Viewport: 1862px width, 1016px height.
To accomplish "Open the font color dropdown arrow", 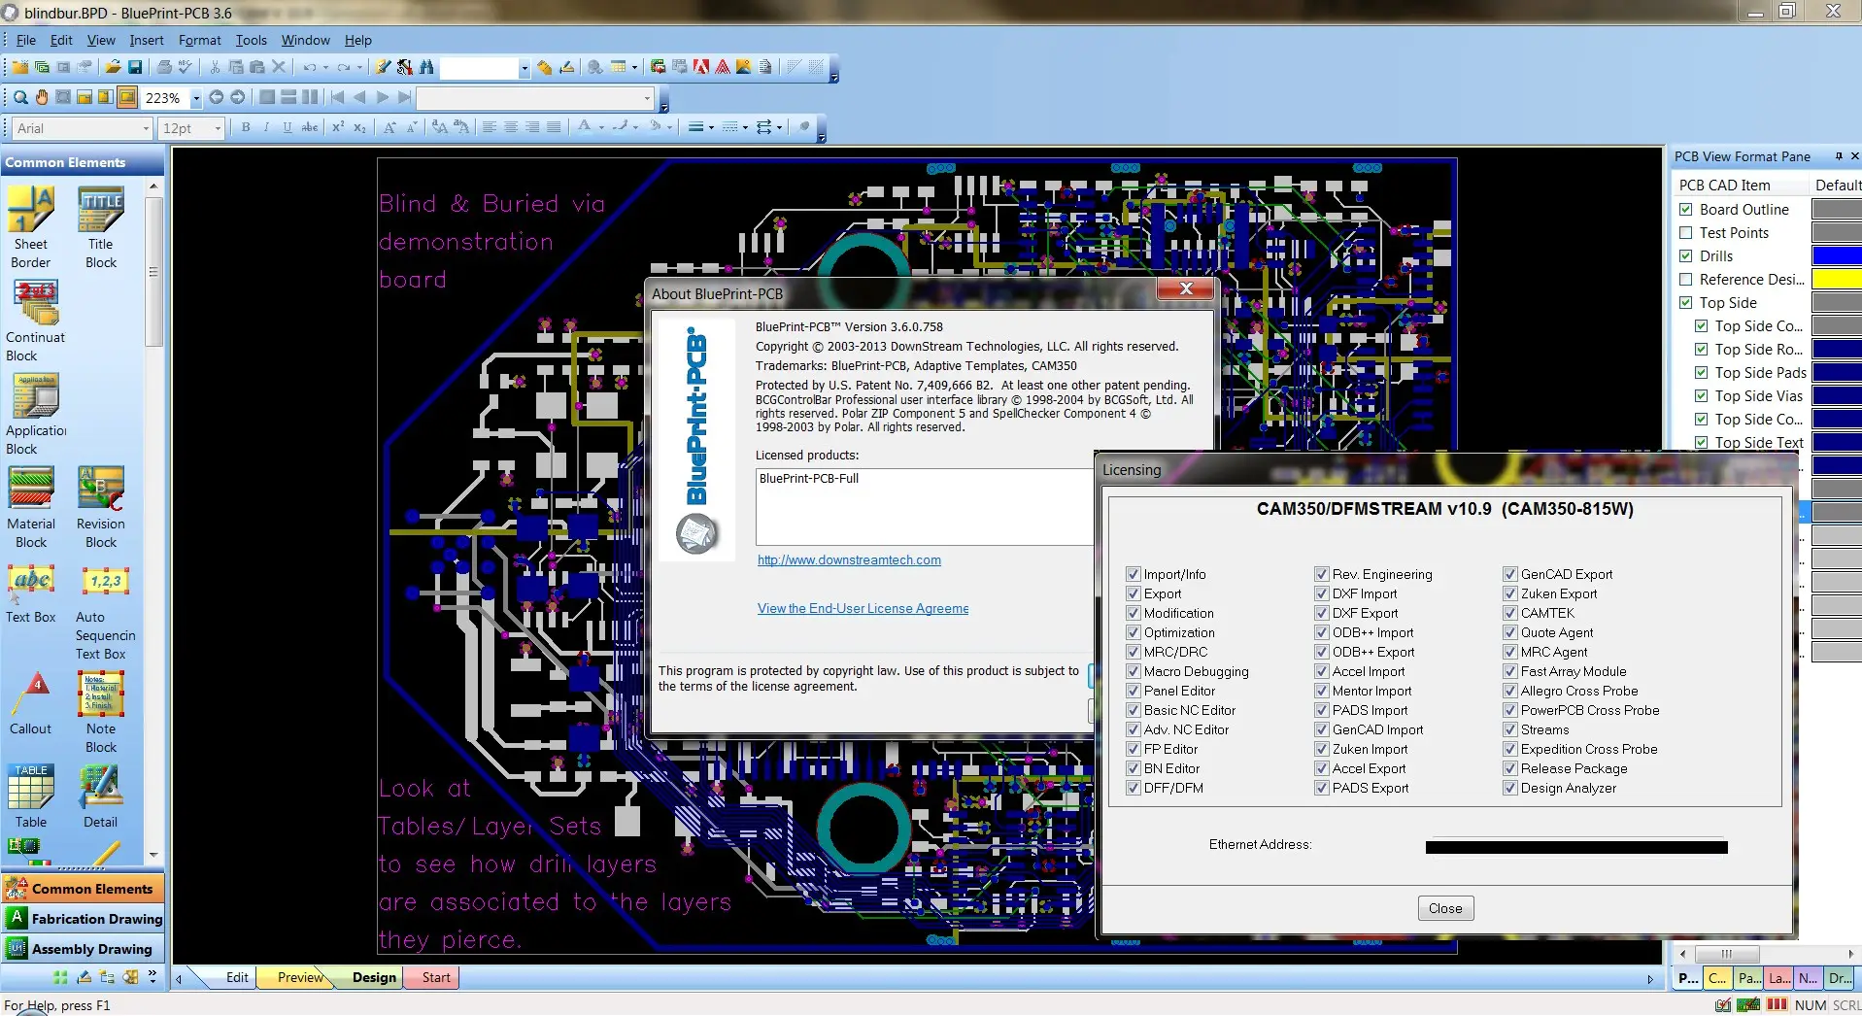I will (x=601, y=127).
